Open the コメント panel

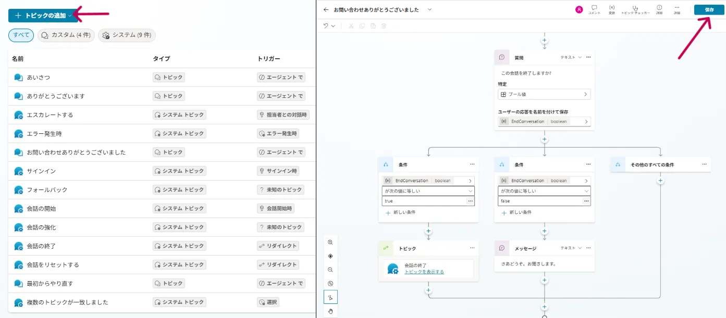(x=594, y=9)
